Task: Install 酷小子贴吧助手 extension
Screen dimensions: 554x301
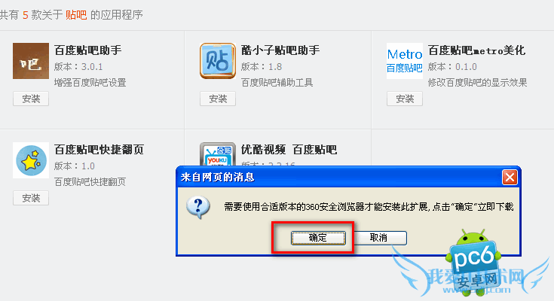Action: point(218,99)
